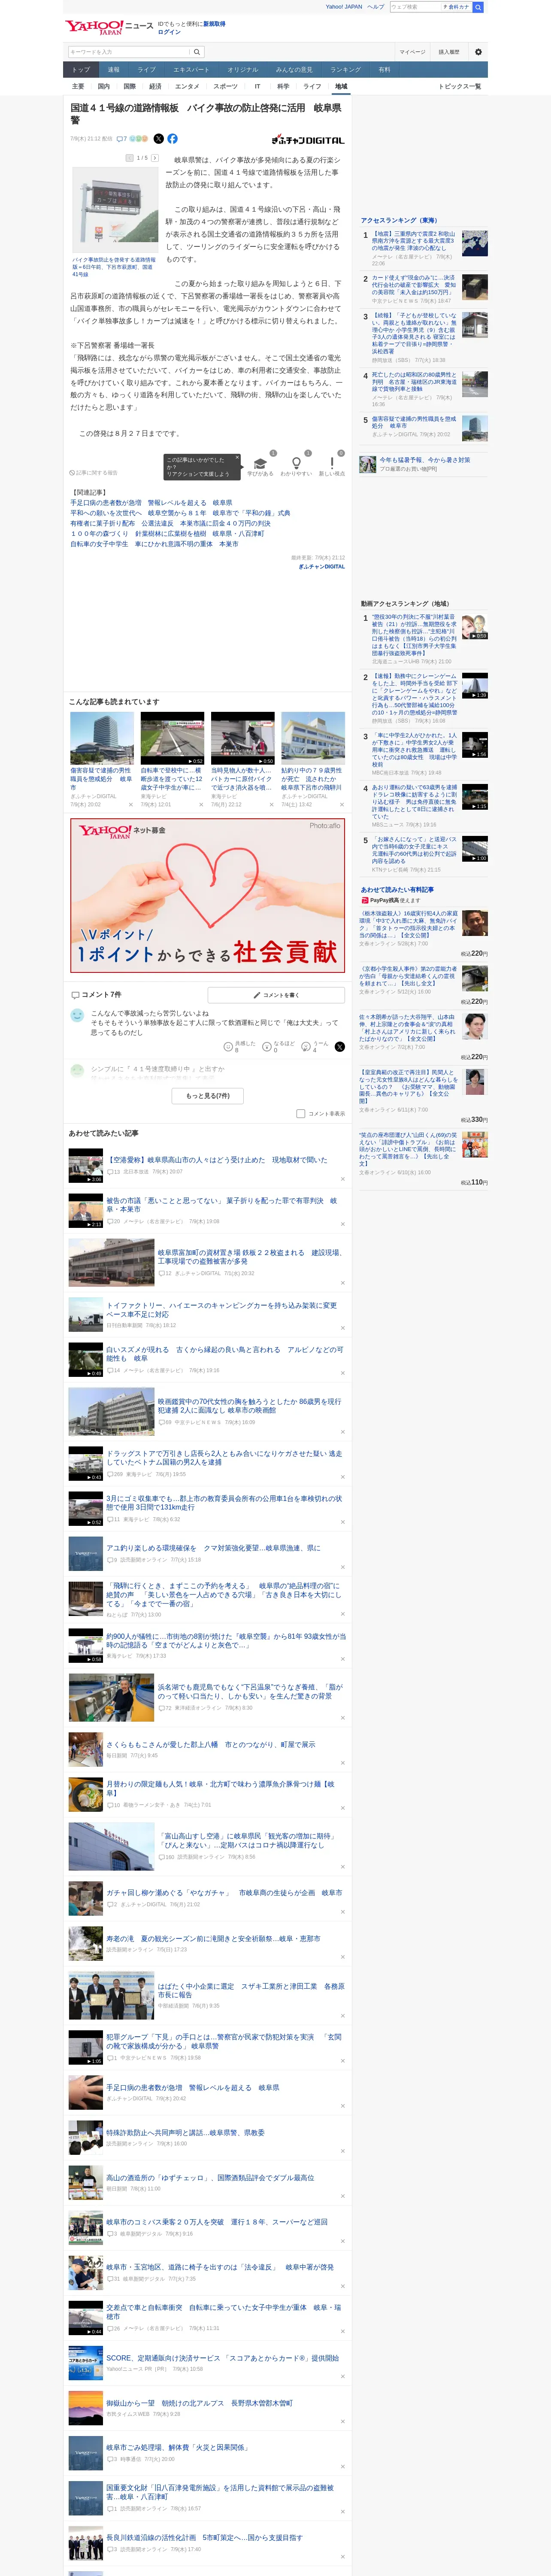Click the ログイン link
The width and height of the screenshot is (551, 2576).
169,32
